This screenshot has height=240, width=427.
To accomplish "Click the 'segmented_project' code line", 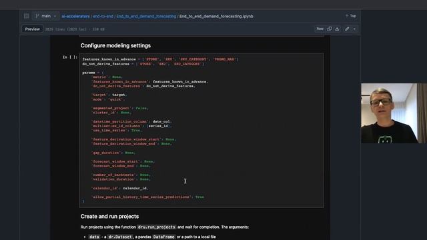I will 120,108.
